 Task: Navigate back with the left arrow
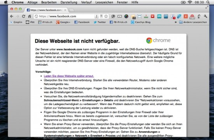click(12, 16)
